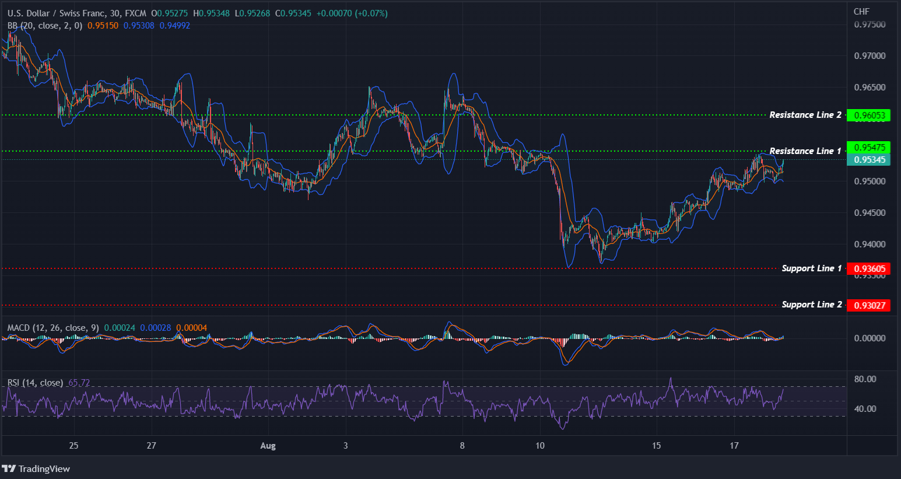Click the red 0.93027 Support Line 2 tag
This screenshot has height=479, width=901.
click(868, 305)
